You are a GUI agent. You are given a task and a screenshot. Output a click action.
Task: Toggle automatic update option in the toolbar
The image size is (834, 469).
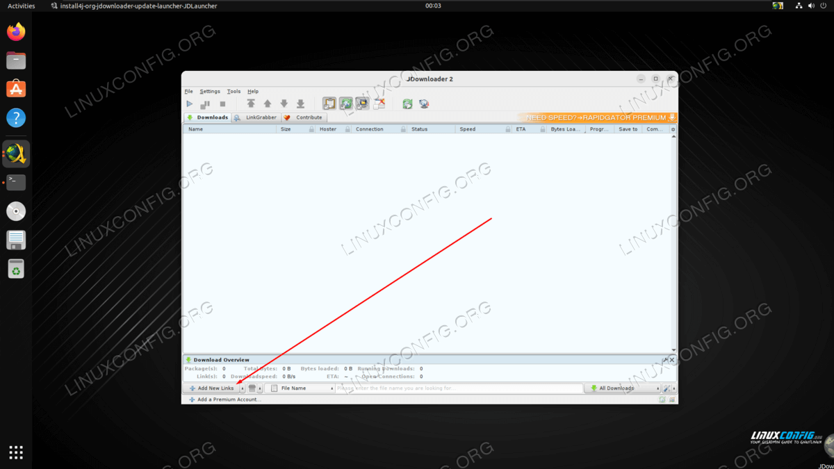(x=362, y=104)
